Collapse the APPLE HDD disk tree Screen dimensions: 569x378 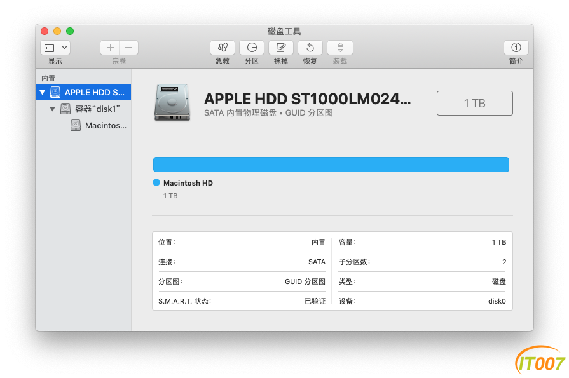(43, 93)
